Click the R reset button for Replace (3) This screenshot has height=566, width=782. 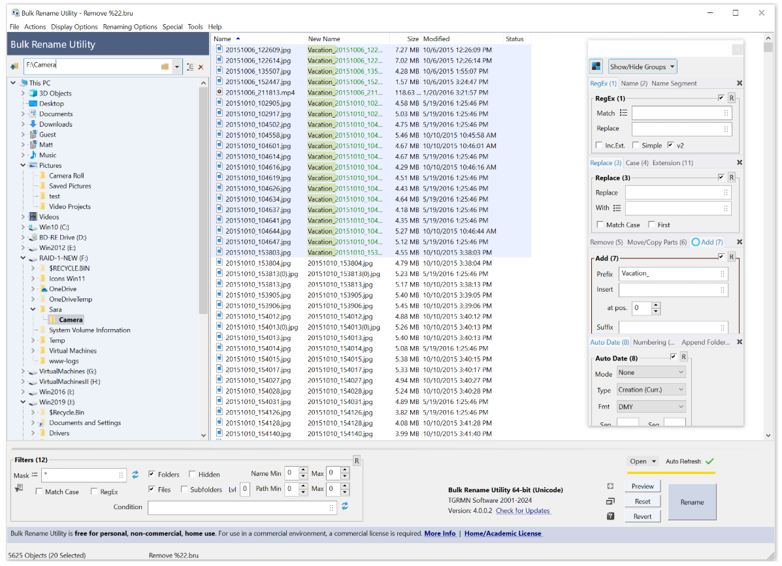(732, 178)
